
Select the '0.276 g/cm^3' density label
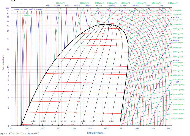(156, 3)
